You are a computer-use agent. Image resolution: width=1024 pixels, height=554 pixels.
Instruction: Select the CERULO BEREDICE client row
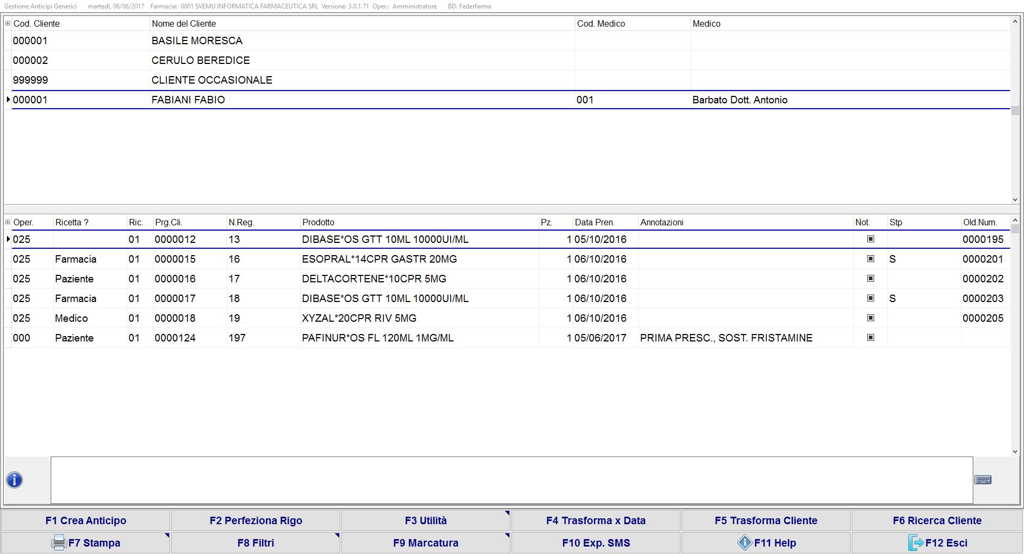coord(201,60)
